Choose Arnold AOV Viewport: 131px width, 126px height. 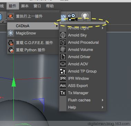pos(83,64)
